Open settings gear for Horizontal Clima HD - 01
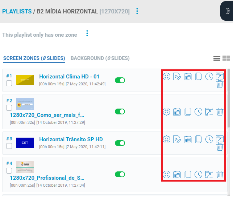233x207 pixels. pyautogui.click(x=167, y=77)
